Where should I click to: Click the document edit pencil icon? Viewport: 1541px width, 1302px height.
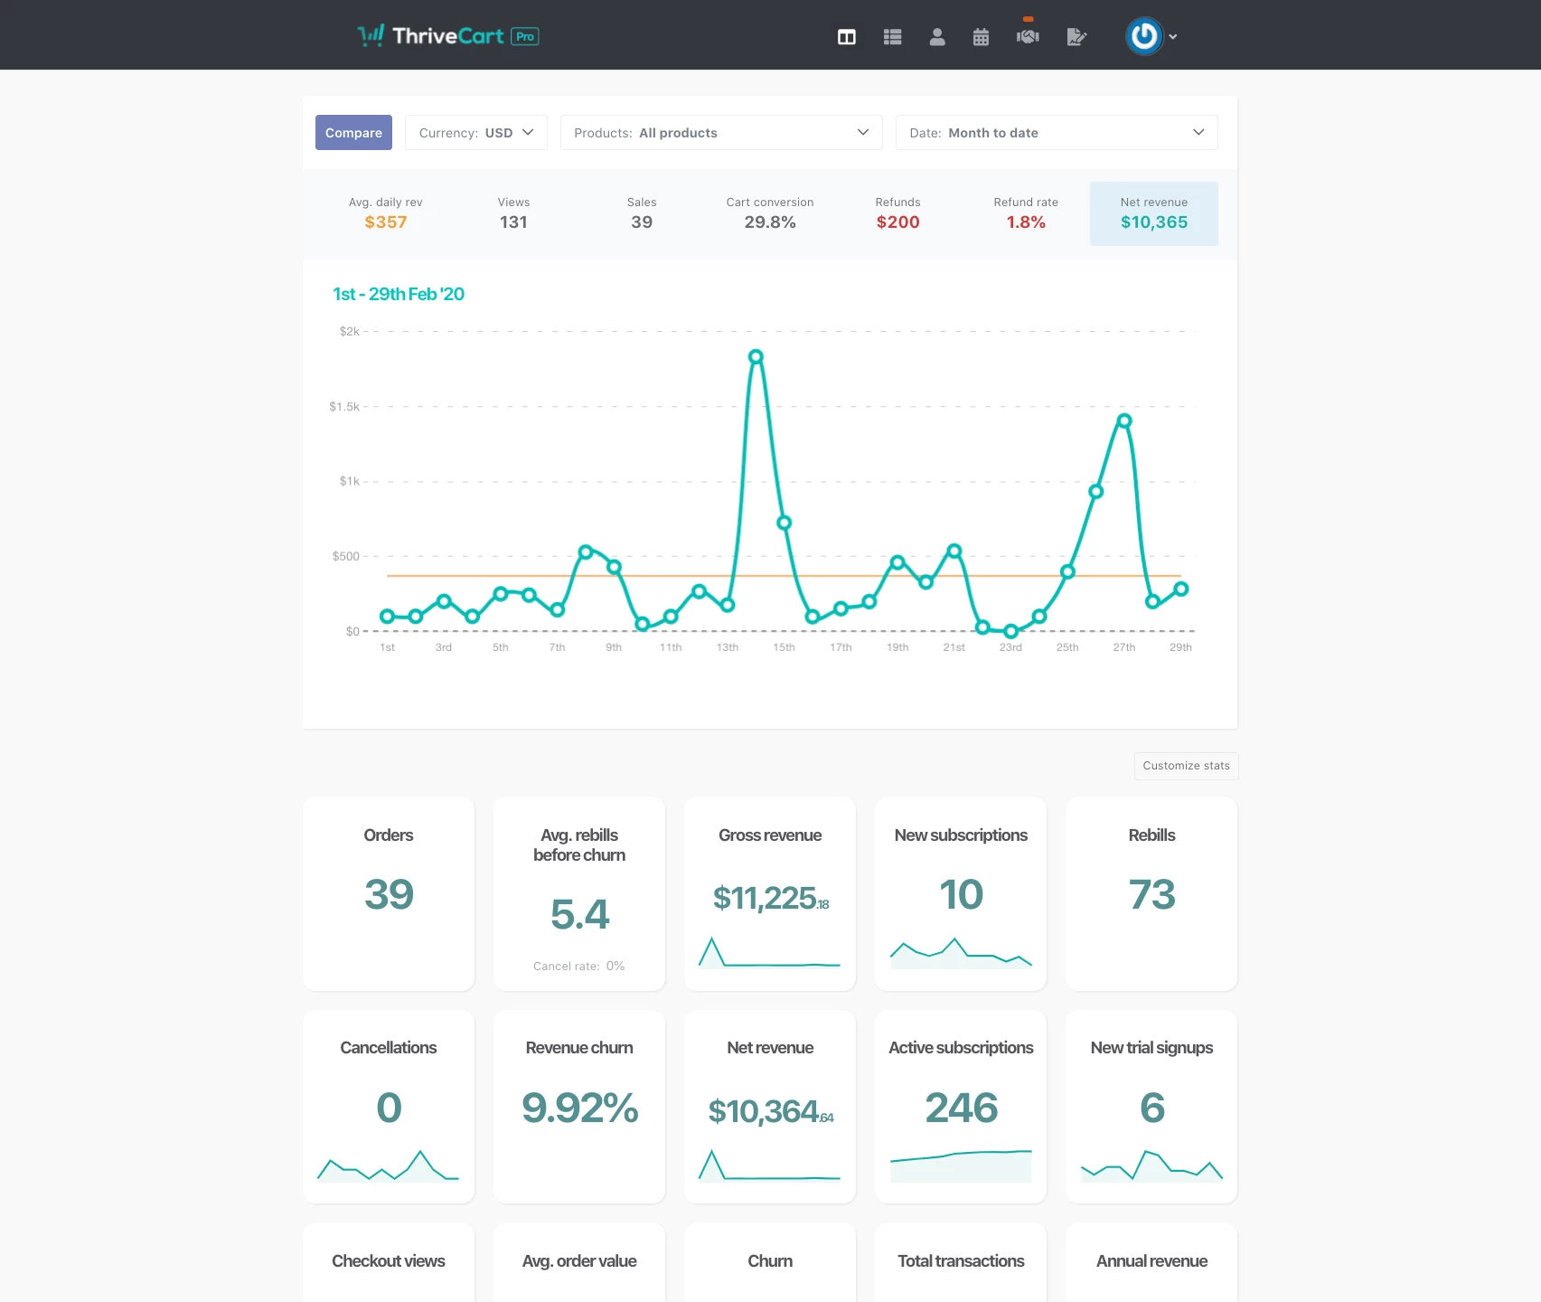[1076, 37]
